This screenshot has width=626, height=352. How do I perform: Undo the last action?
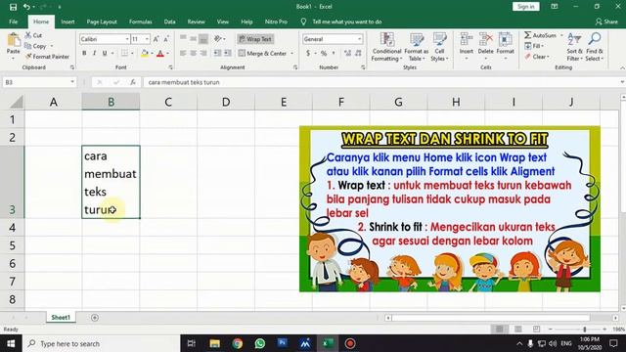click(26, 7)
